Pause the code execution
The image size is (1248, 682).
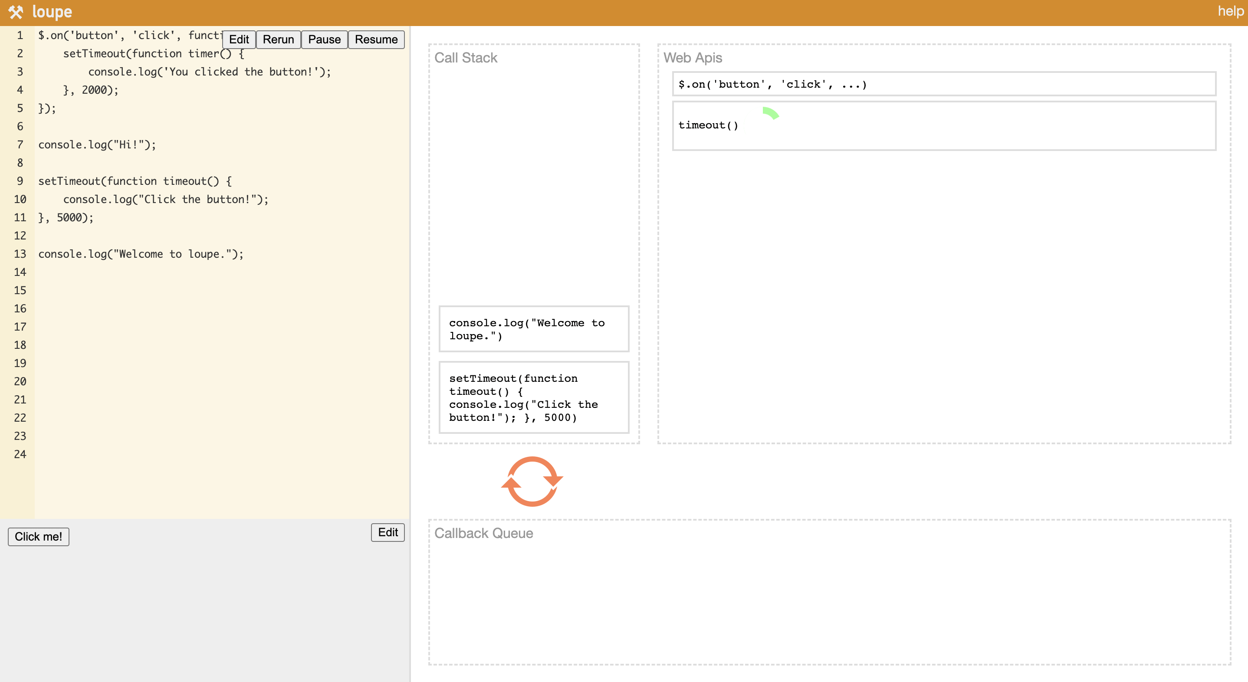[x=324, y=39]
